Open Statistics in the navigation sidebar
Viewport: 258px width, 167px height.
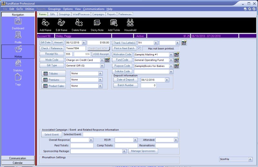(x=18, y=64)
